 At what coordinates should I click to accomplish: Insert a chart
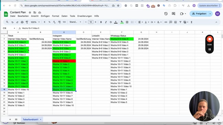176,22
